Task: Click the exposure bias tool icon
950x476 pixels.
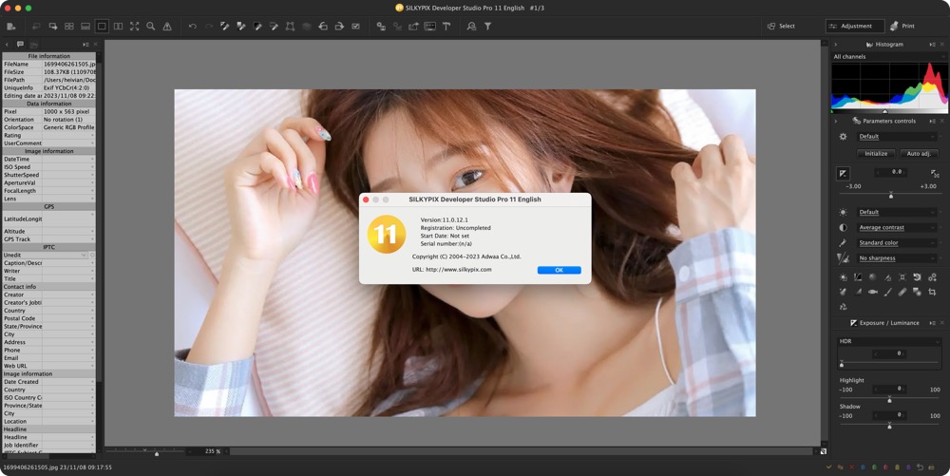Action: coord(843,173)
